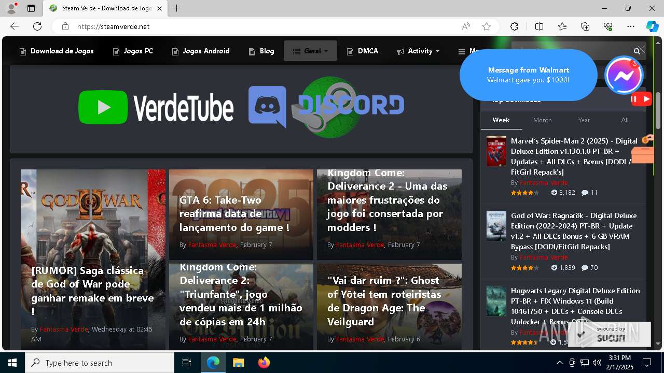664x373 pixels.
Task: Open volume control in system tray
Action: coord(597,363)
